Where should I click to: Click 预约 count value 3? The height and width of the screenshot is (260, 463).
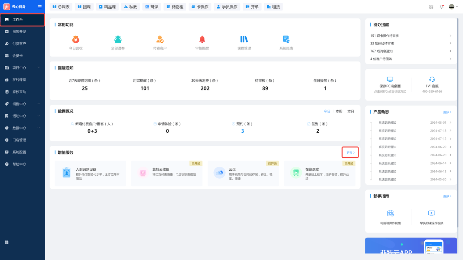[x=242, y=131]
